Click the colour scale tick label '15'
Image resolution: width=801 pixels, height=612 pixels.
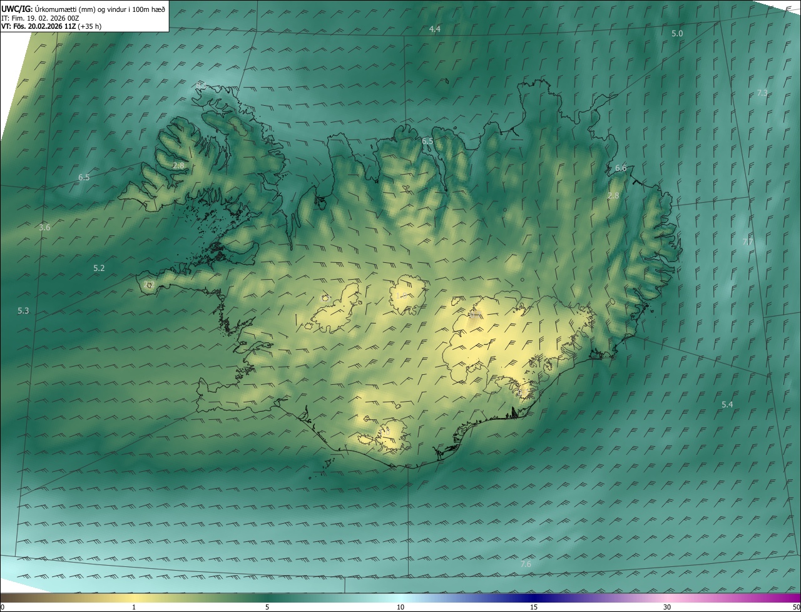534,607
